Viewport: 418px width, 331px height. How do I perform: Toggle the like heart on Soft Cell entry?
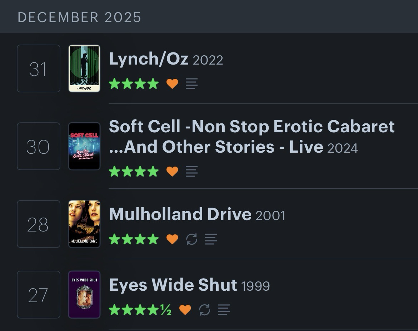[x=172, y=172]
